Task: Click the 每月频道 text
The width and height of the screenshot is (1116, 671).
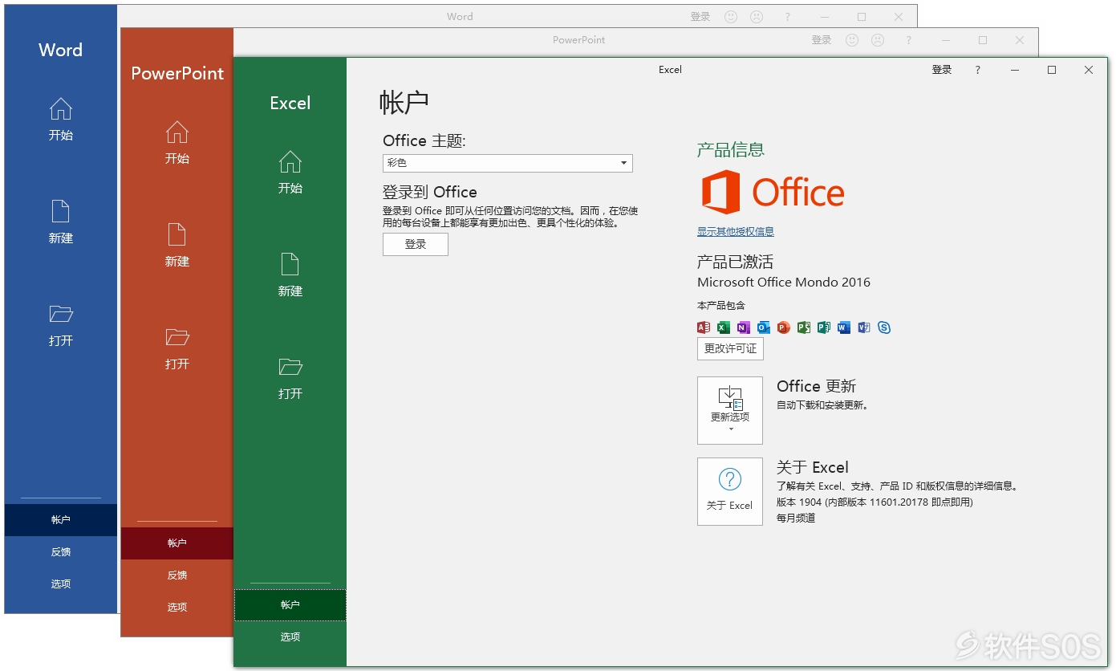Action: pos(796,518)
